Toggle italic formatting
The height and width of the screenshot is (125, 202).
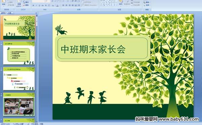tap(36, 5)
